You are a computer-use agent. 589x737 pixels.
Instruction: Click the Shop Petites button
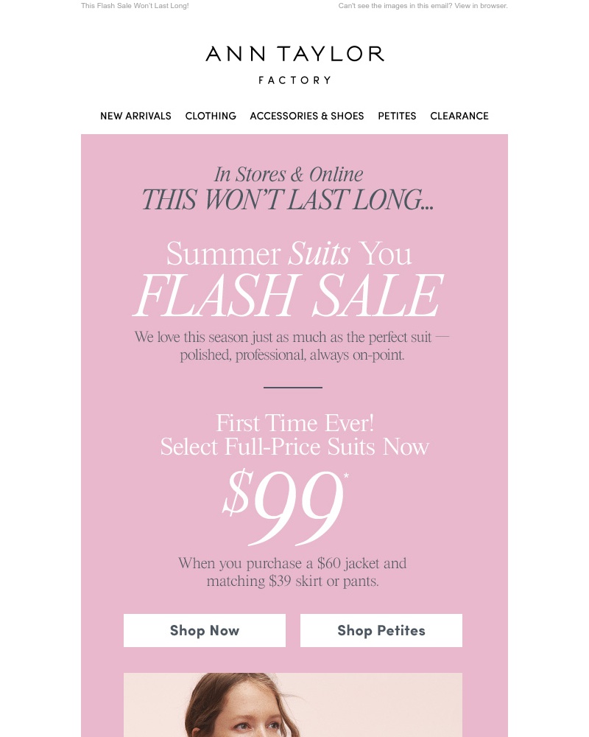click(x=381, y=630)
